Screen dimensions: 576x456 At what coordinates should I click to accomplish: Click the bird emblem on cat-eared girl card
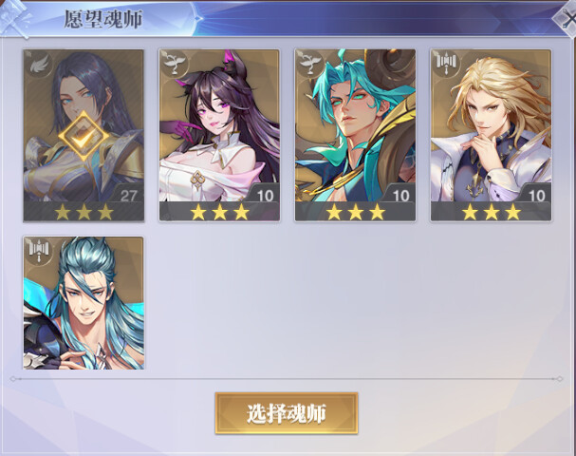coord(174,64)
